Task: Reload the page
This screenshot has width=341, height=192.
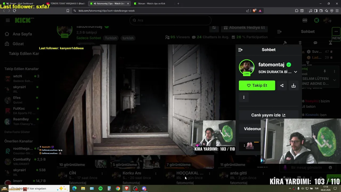Action: coord(14,11)
